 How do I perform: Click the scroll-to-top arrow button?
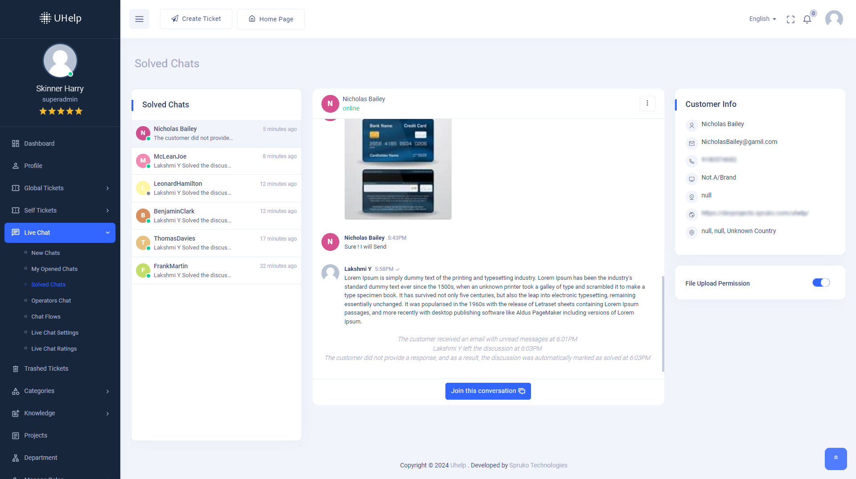835,459
